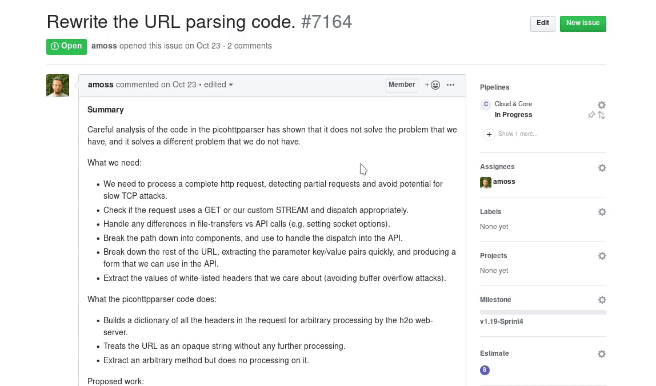This screenshot has width=656, height=386.
Task: Select the v1.19-Sprint4 milestone link
Action: [502, 321]
